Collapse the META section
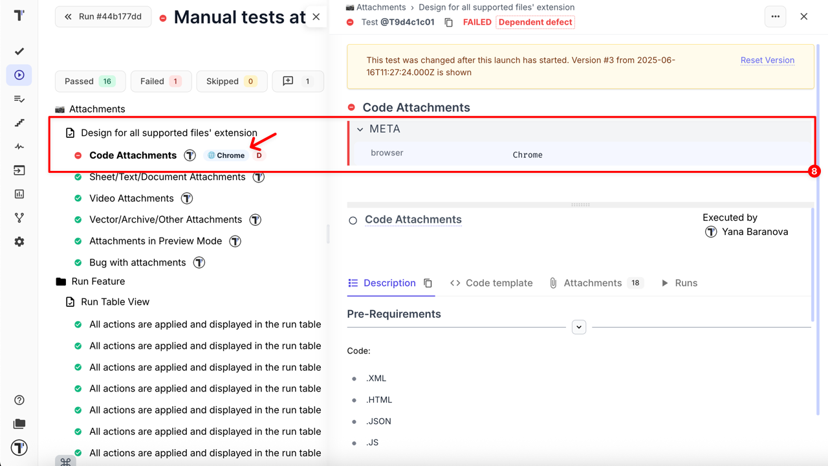The image size is (828, 466). (x=360, y=129)
